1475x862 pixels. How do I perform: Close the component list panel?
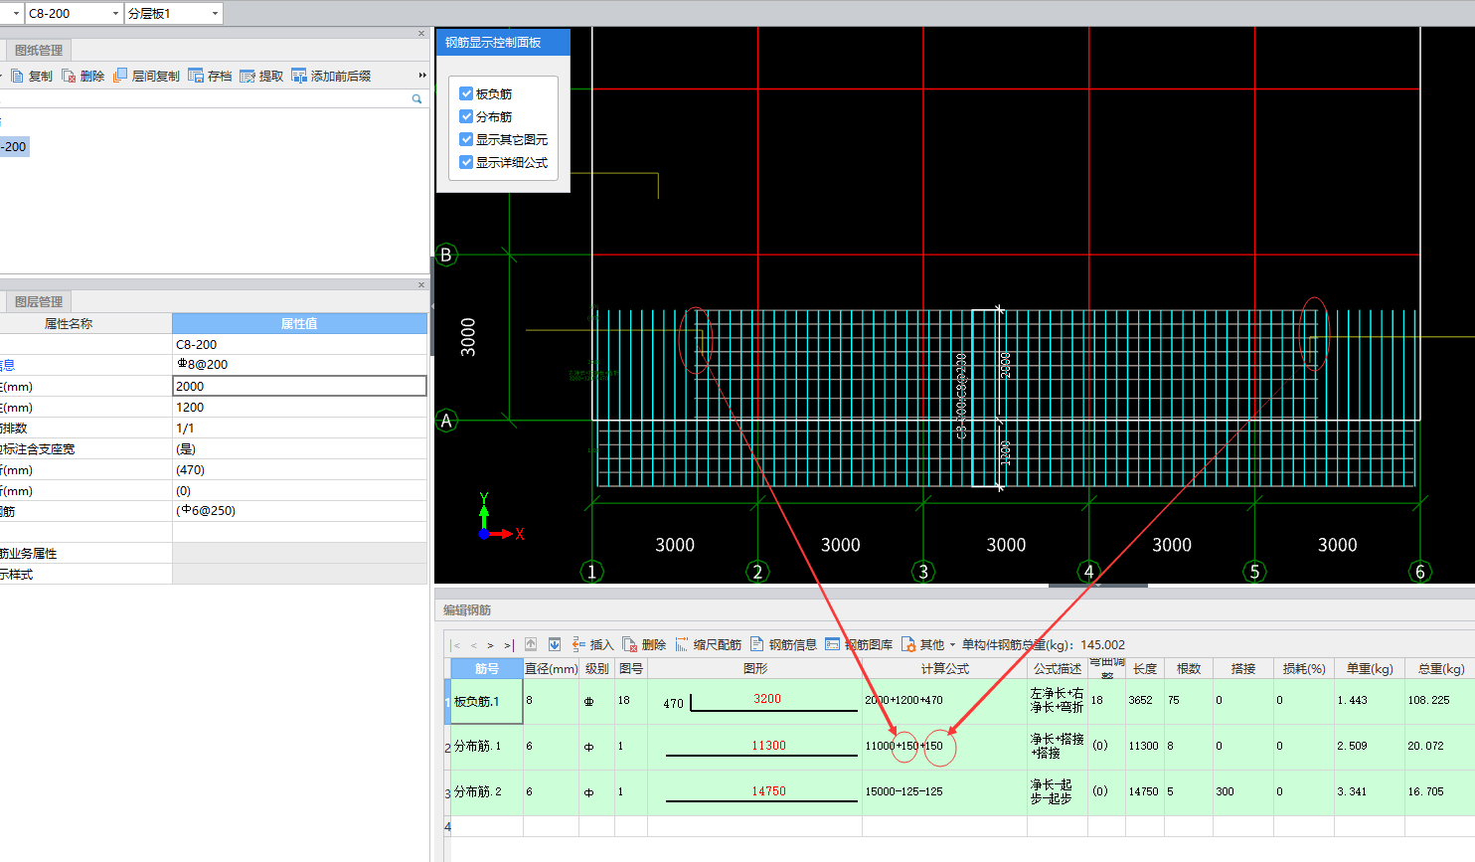(421, 34)
